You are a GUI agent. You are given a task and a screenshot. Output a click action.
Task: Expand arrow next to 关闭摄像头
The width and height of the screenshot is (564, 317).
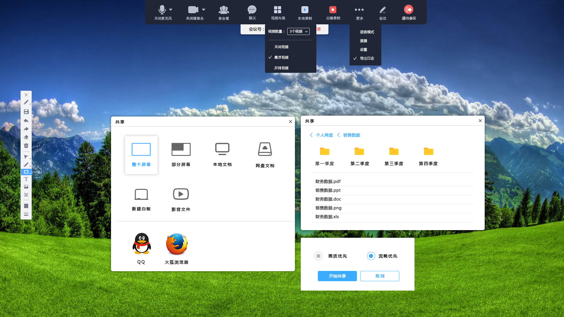pos(204,10)
